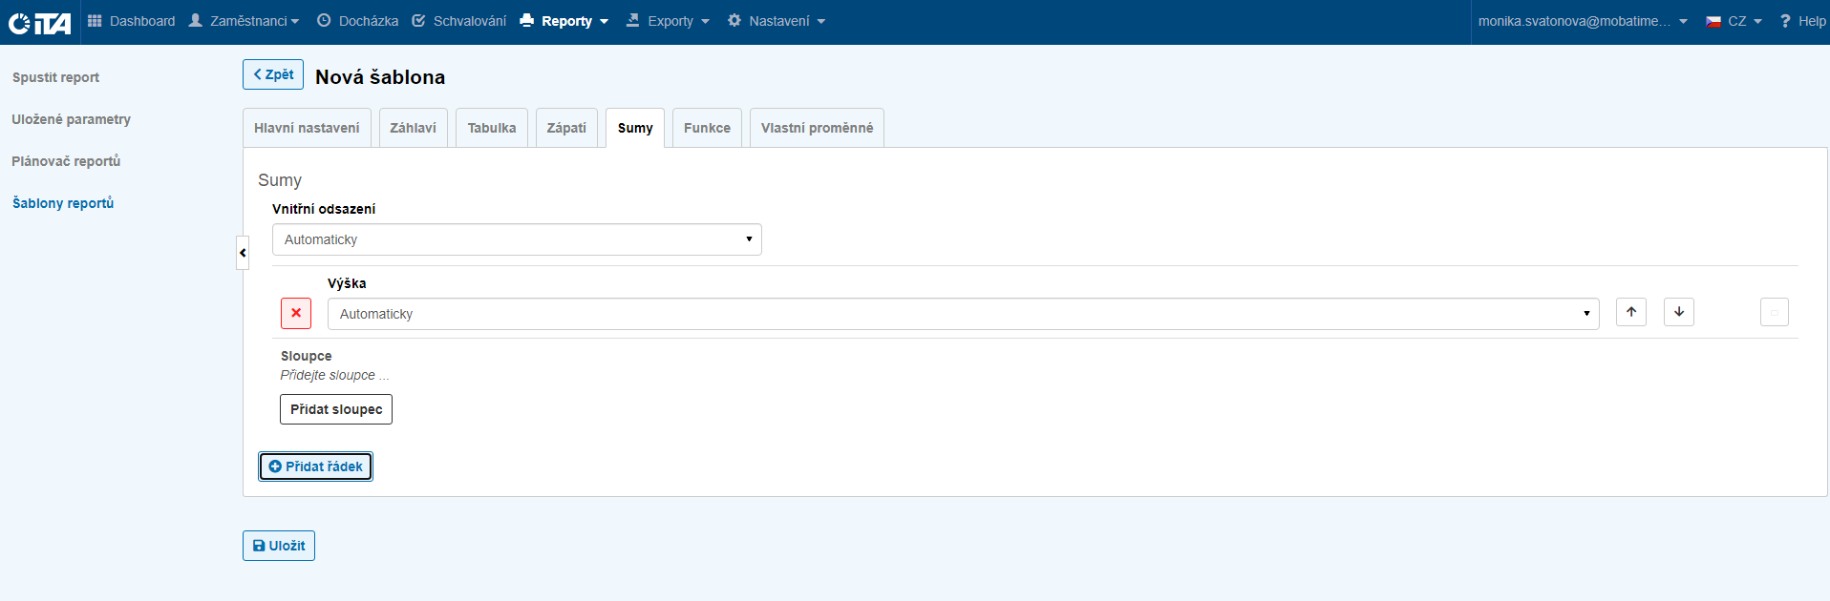Click the Přidat řádek button
The width and height of the screenshot is (1830, 601).
[x=315, y=466]
